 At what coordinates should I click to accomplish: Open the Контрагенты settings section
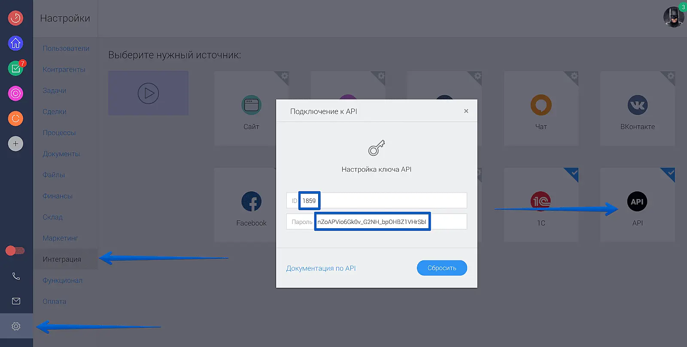point(64,69)
